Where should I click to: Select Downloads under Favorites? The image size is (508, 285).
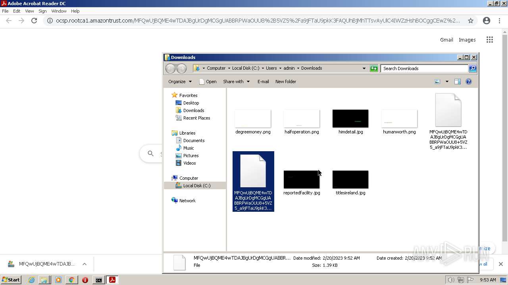pos(193,110)
